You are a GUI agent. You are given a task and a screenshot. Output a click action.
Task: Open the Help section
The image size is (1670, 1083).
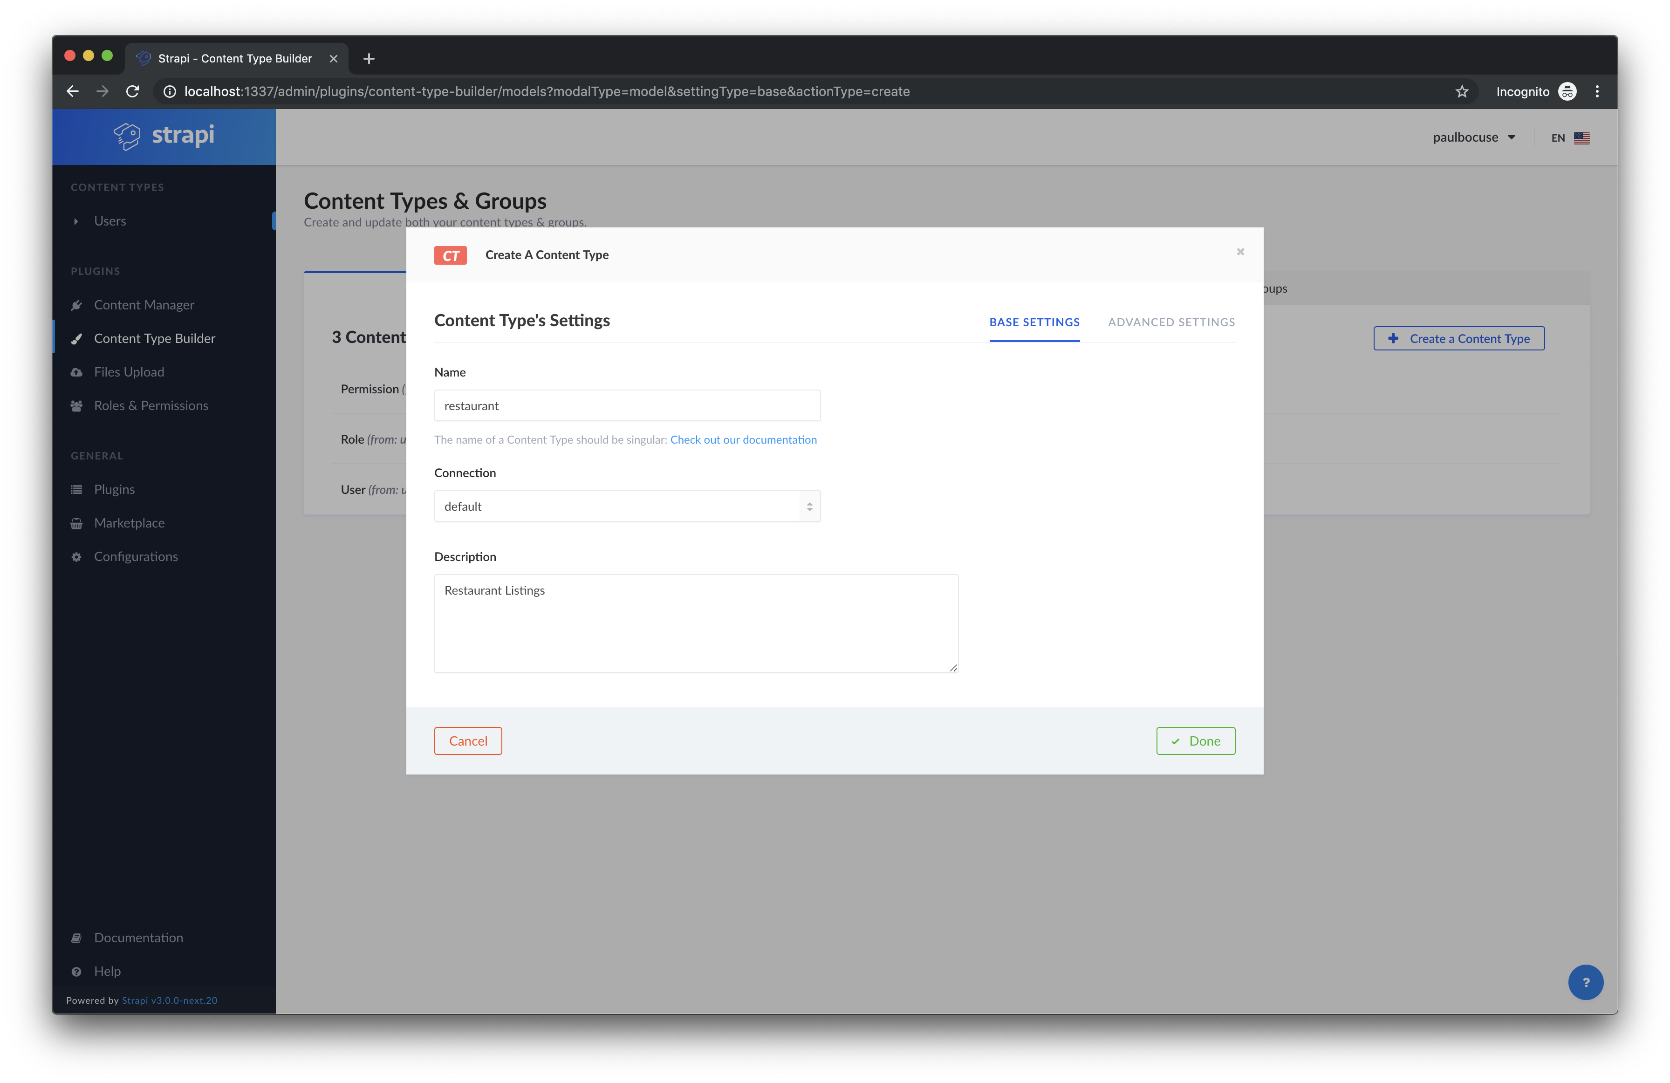tap(107, 971)
